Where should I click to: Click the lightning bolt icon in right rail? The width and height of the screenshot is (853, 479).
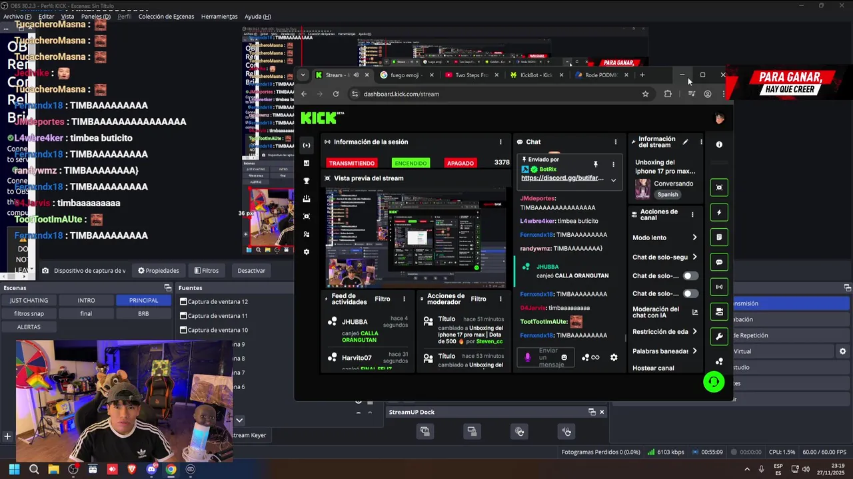719,212
